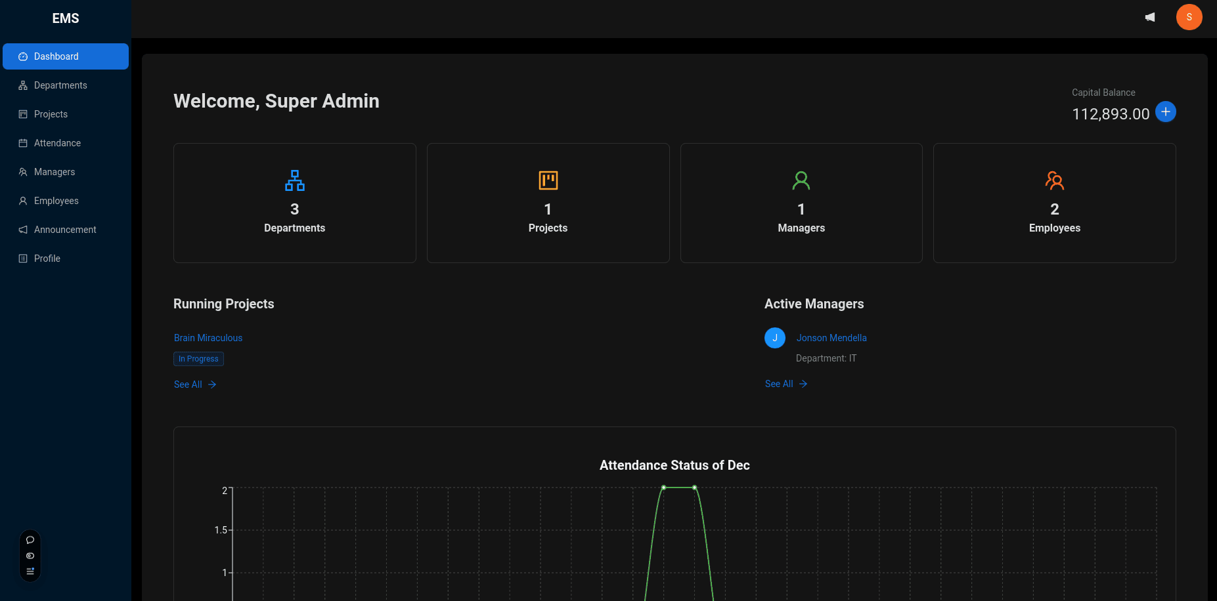Screen dimensions: 1217x601
Task: Click the Welcome, Super Admin heading
Action: tap(277, 101)
